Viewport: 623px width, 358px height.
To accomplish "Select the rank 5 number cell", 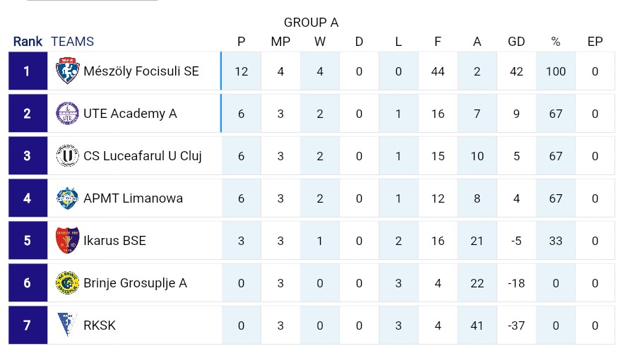I will pos(28,240).
